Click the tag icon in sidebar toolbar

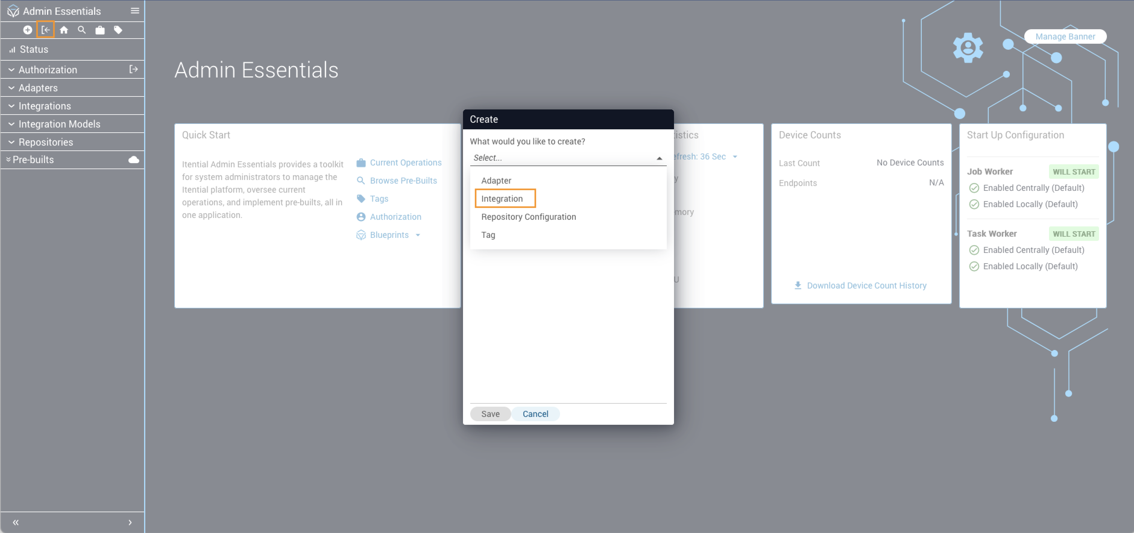pyautogui.click(x=118, y=30)
